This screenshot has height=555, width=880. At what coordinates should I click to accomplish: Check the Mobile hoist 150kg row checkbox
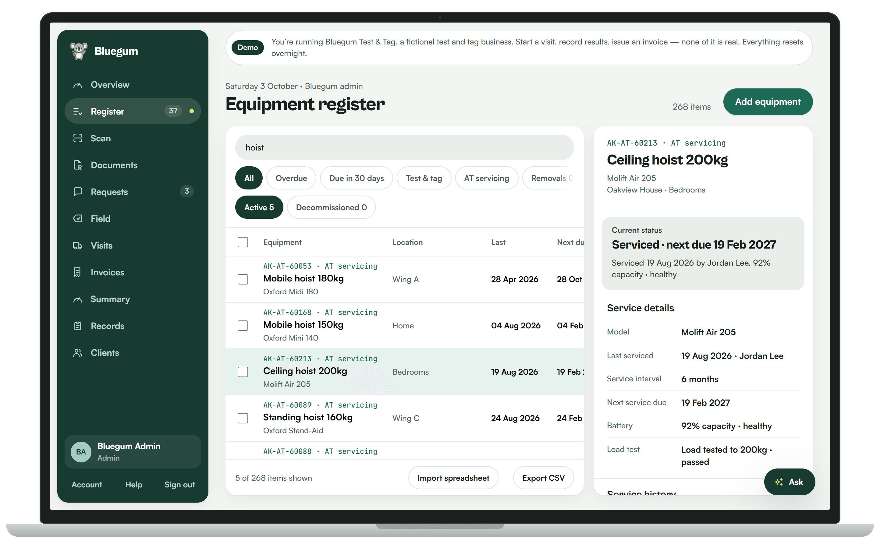point(243,326)
